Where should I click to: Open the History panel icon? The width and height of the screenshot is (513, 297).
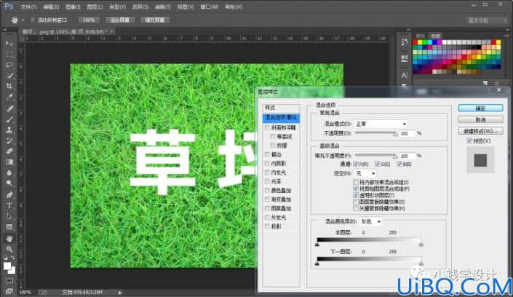click(x=405, y=42)
